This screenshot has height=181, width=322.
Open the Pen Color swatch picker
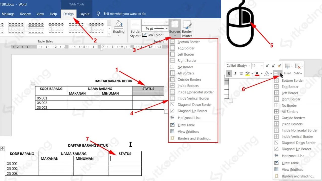(x=153, y=35)
